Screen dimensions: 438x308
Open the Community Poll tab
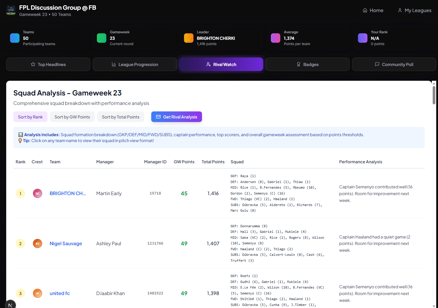click(x=394, y=64)
